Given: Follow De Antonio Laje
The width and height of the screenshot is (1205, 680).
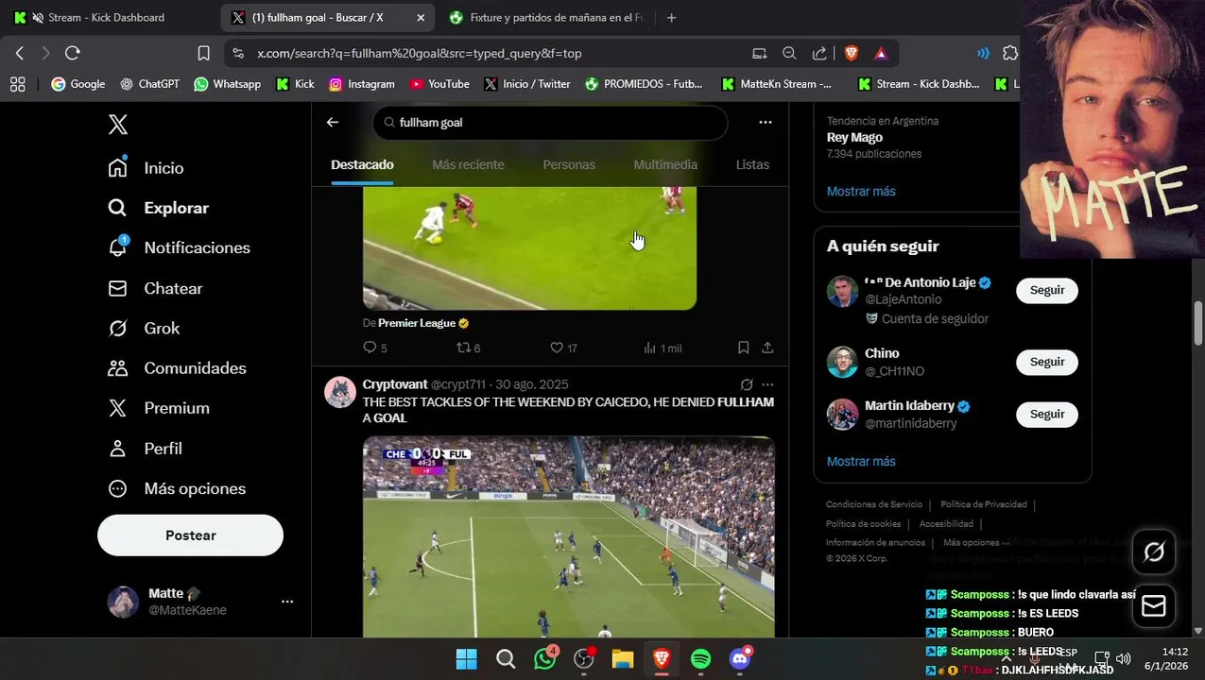Looking at the screenshot, I should 1047,290.
